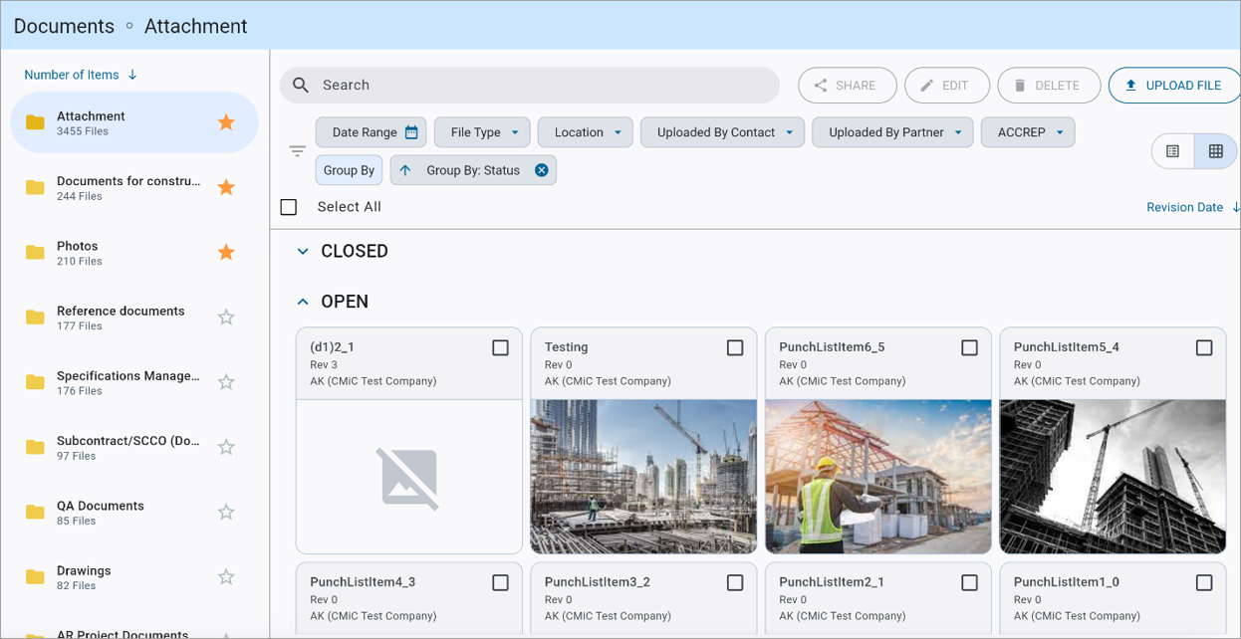This screenshot has width=1241, height=639.
Task: Check the (d1)2_1 card checkbox
Action: tap(500, 347)
